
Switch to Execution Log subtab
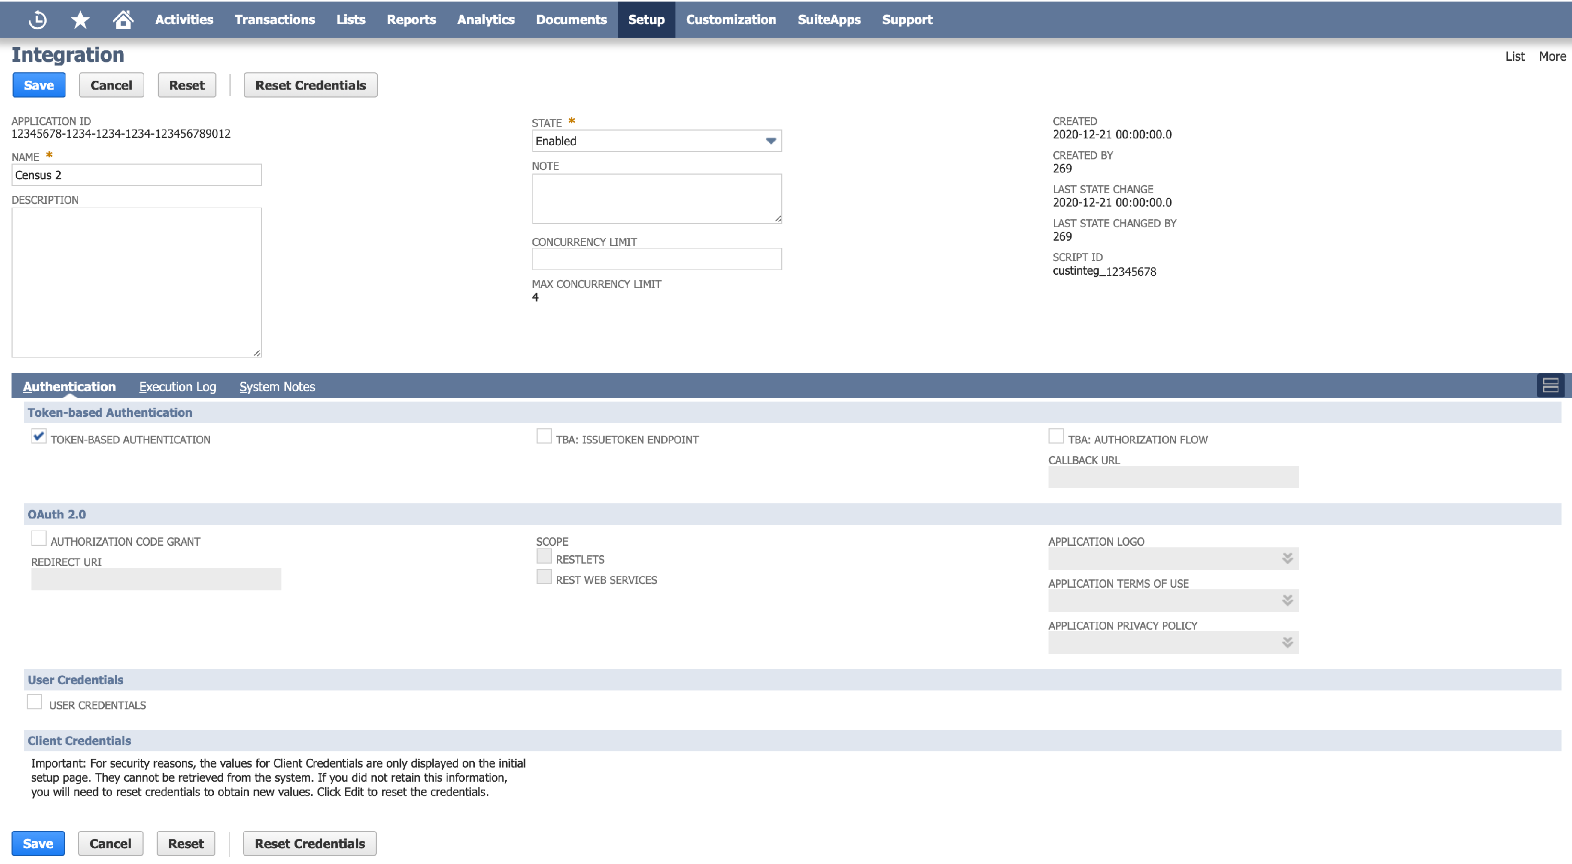(177, 386)
